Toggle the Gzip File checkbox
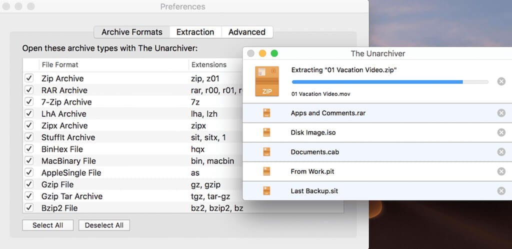Screen dimensions: 512x249 point(29,184)
